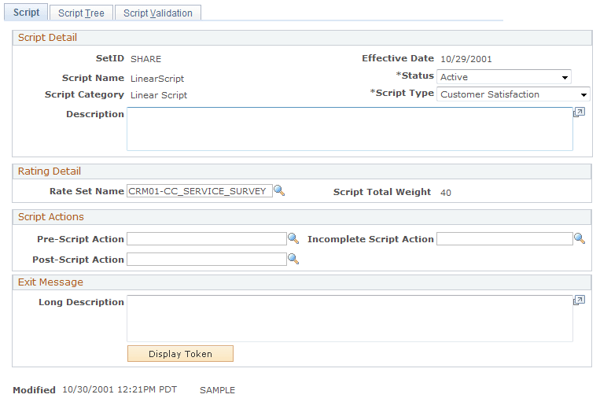Click the Modified timestamp 10/30/2001 12:21PM PDT

[x=120, y=389]
